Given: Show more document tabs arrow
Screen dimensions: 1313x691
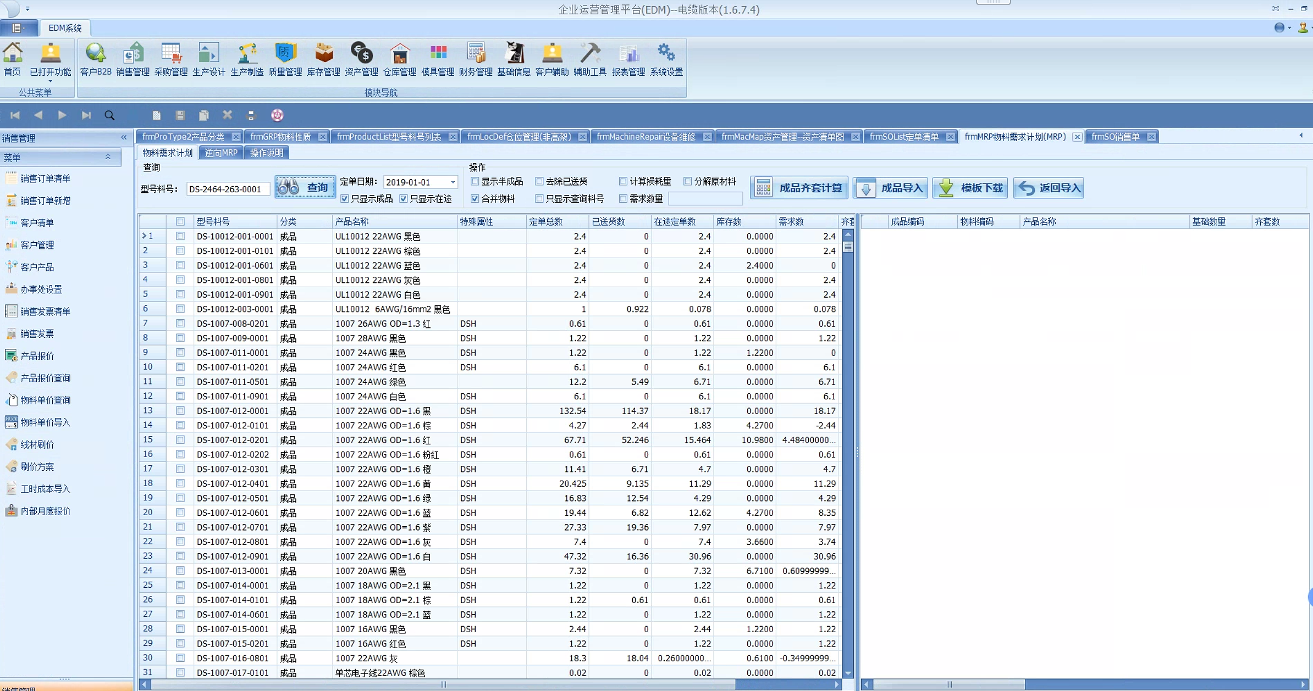Looking at the screenshot, I should [1301, 136].
